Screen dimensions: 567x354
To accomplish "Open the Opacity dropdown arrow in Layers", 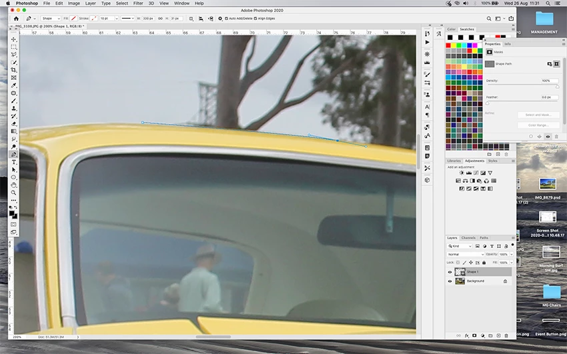I will point(512,254).
